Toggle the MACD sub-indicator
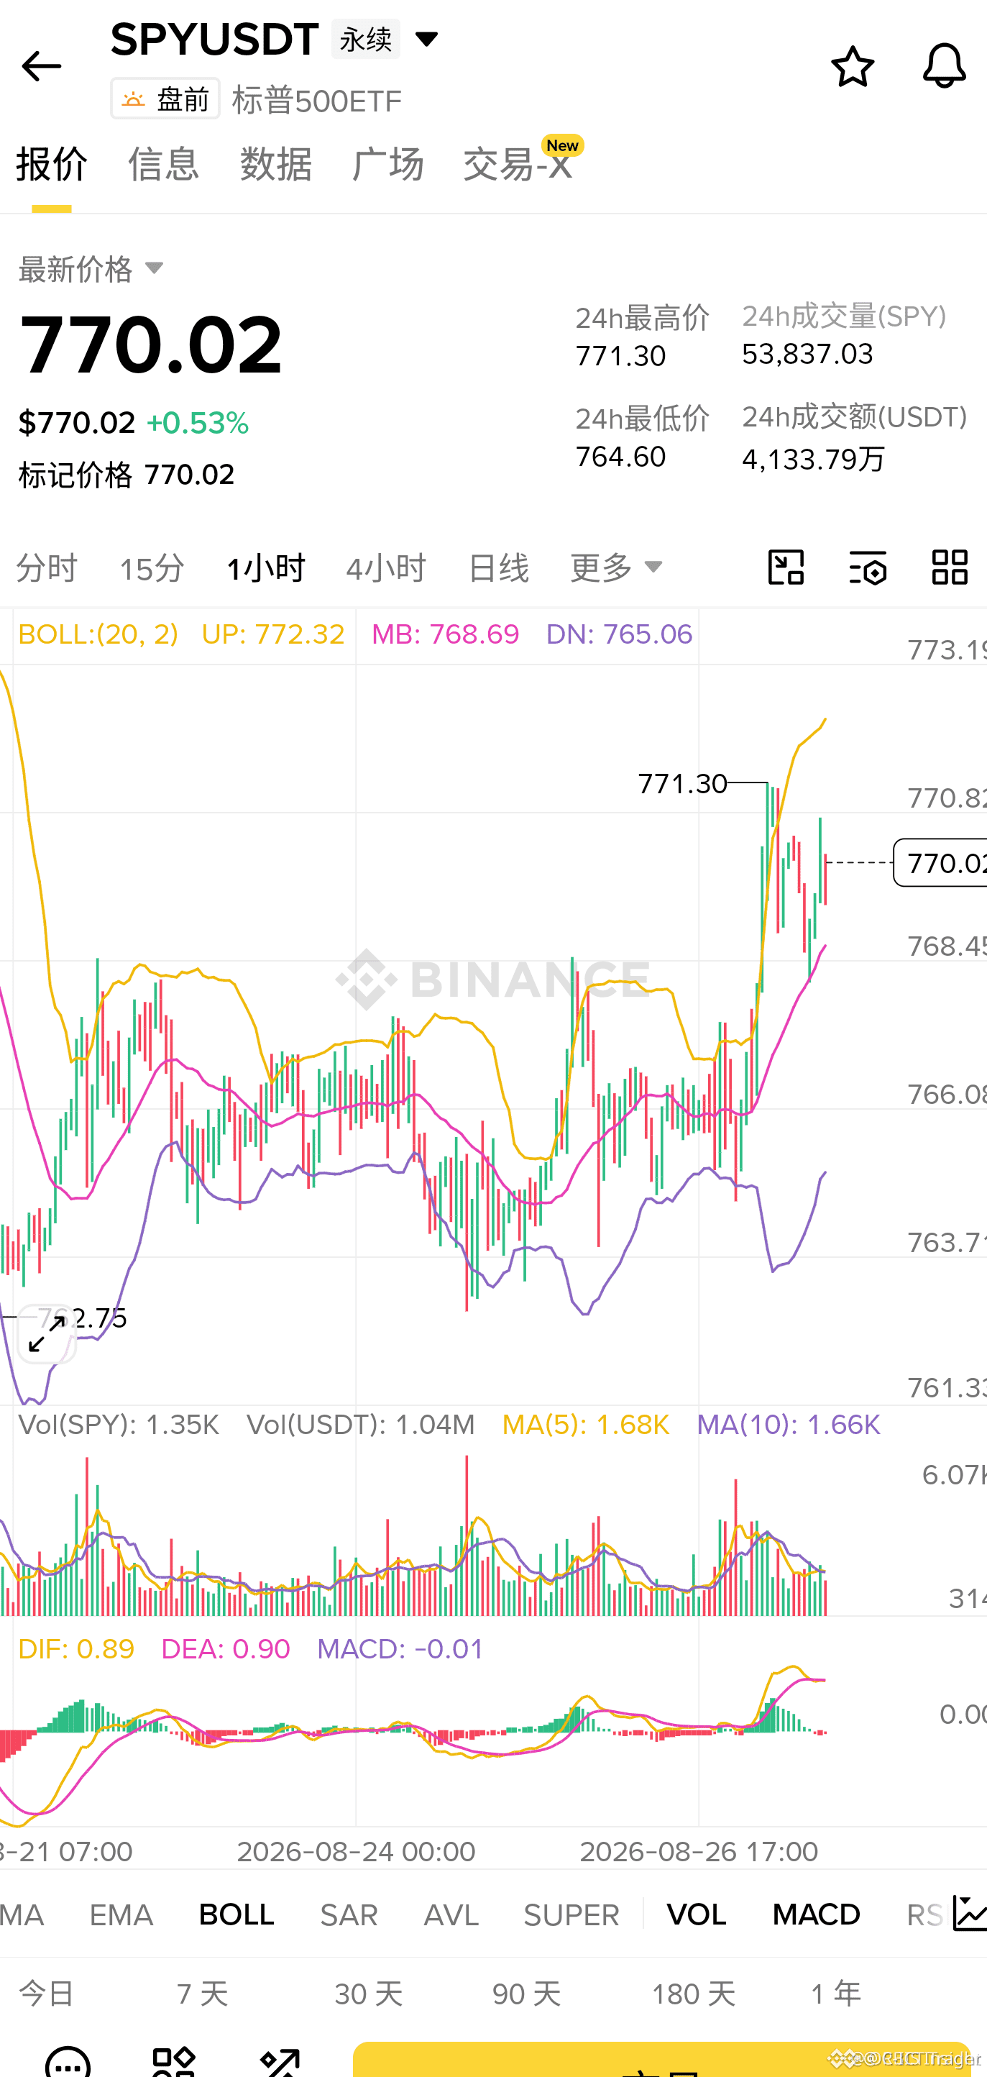The image size is (987, 2077). pos(816,1915)
